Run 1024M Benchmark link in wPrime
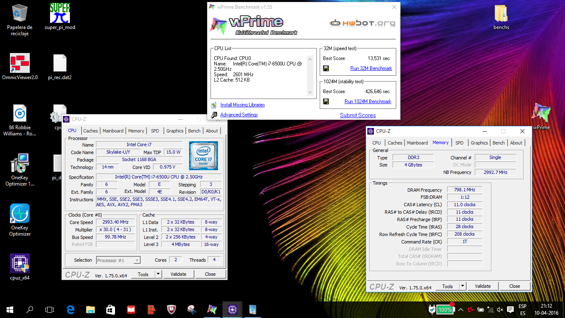 [x=368, y=101]
